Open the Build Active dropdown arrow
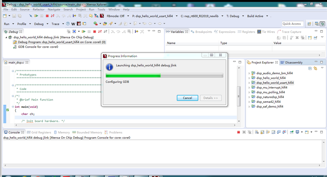This screenshot has height=177, width=327. (x=267, y=16)
